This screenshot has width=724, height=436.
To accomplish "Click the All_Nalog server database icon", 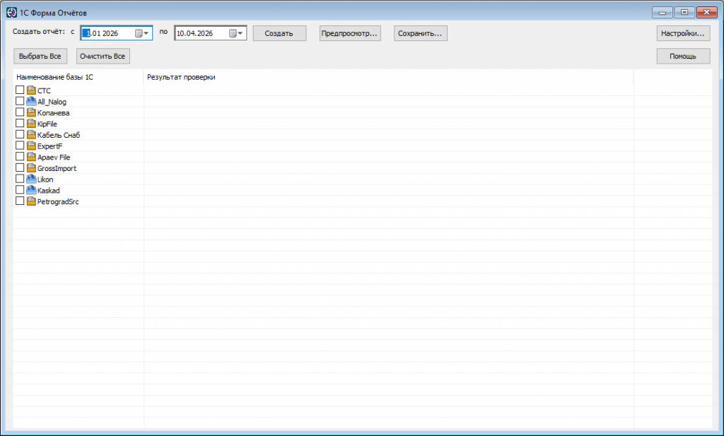I will pyautogui.click(x=31, y=101).
